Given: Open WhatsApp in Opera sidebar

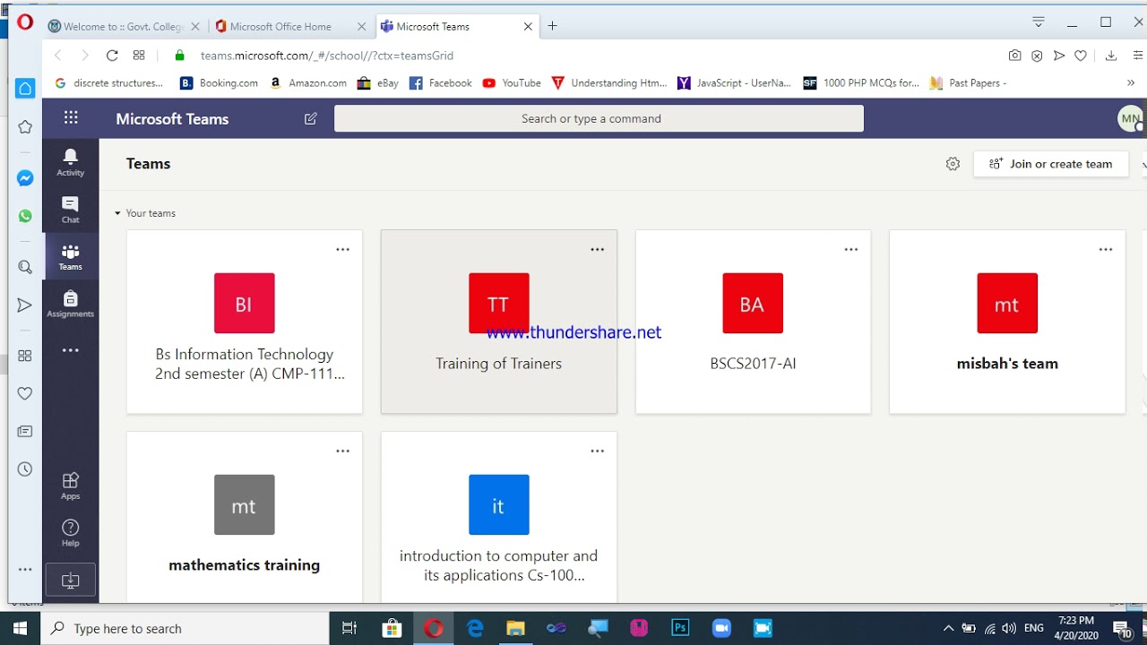Looking at the screenshot, I should pos(25,216).
